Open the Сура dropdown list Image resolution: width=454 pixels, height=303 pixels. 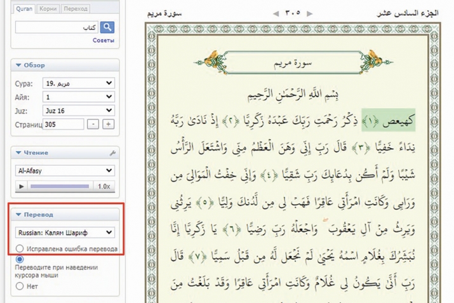click(x=78, y=83)
